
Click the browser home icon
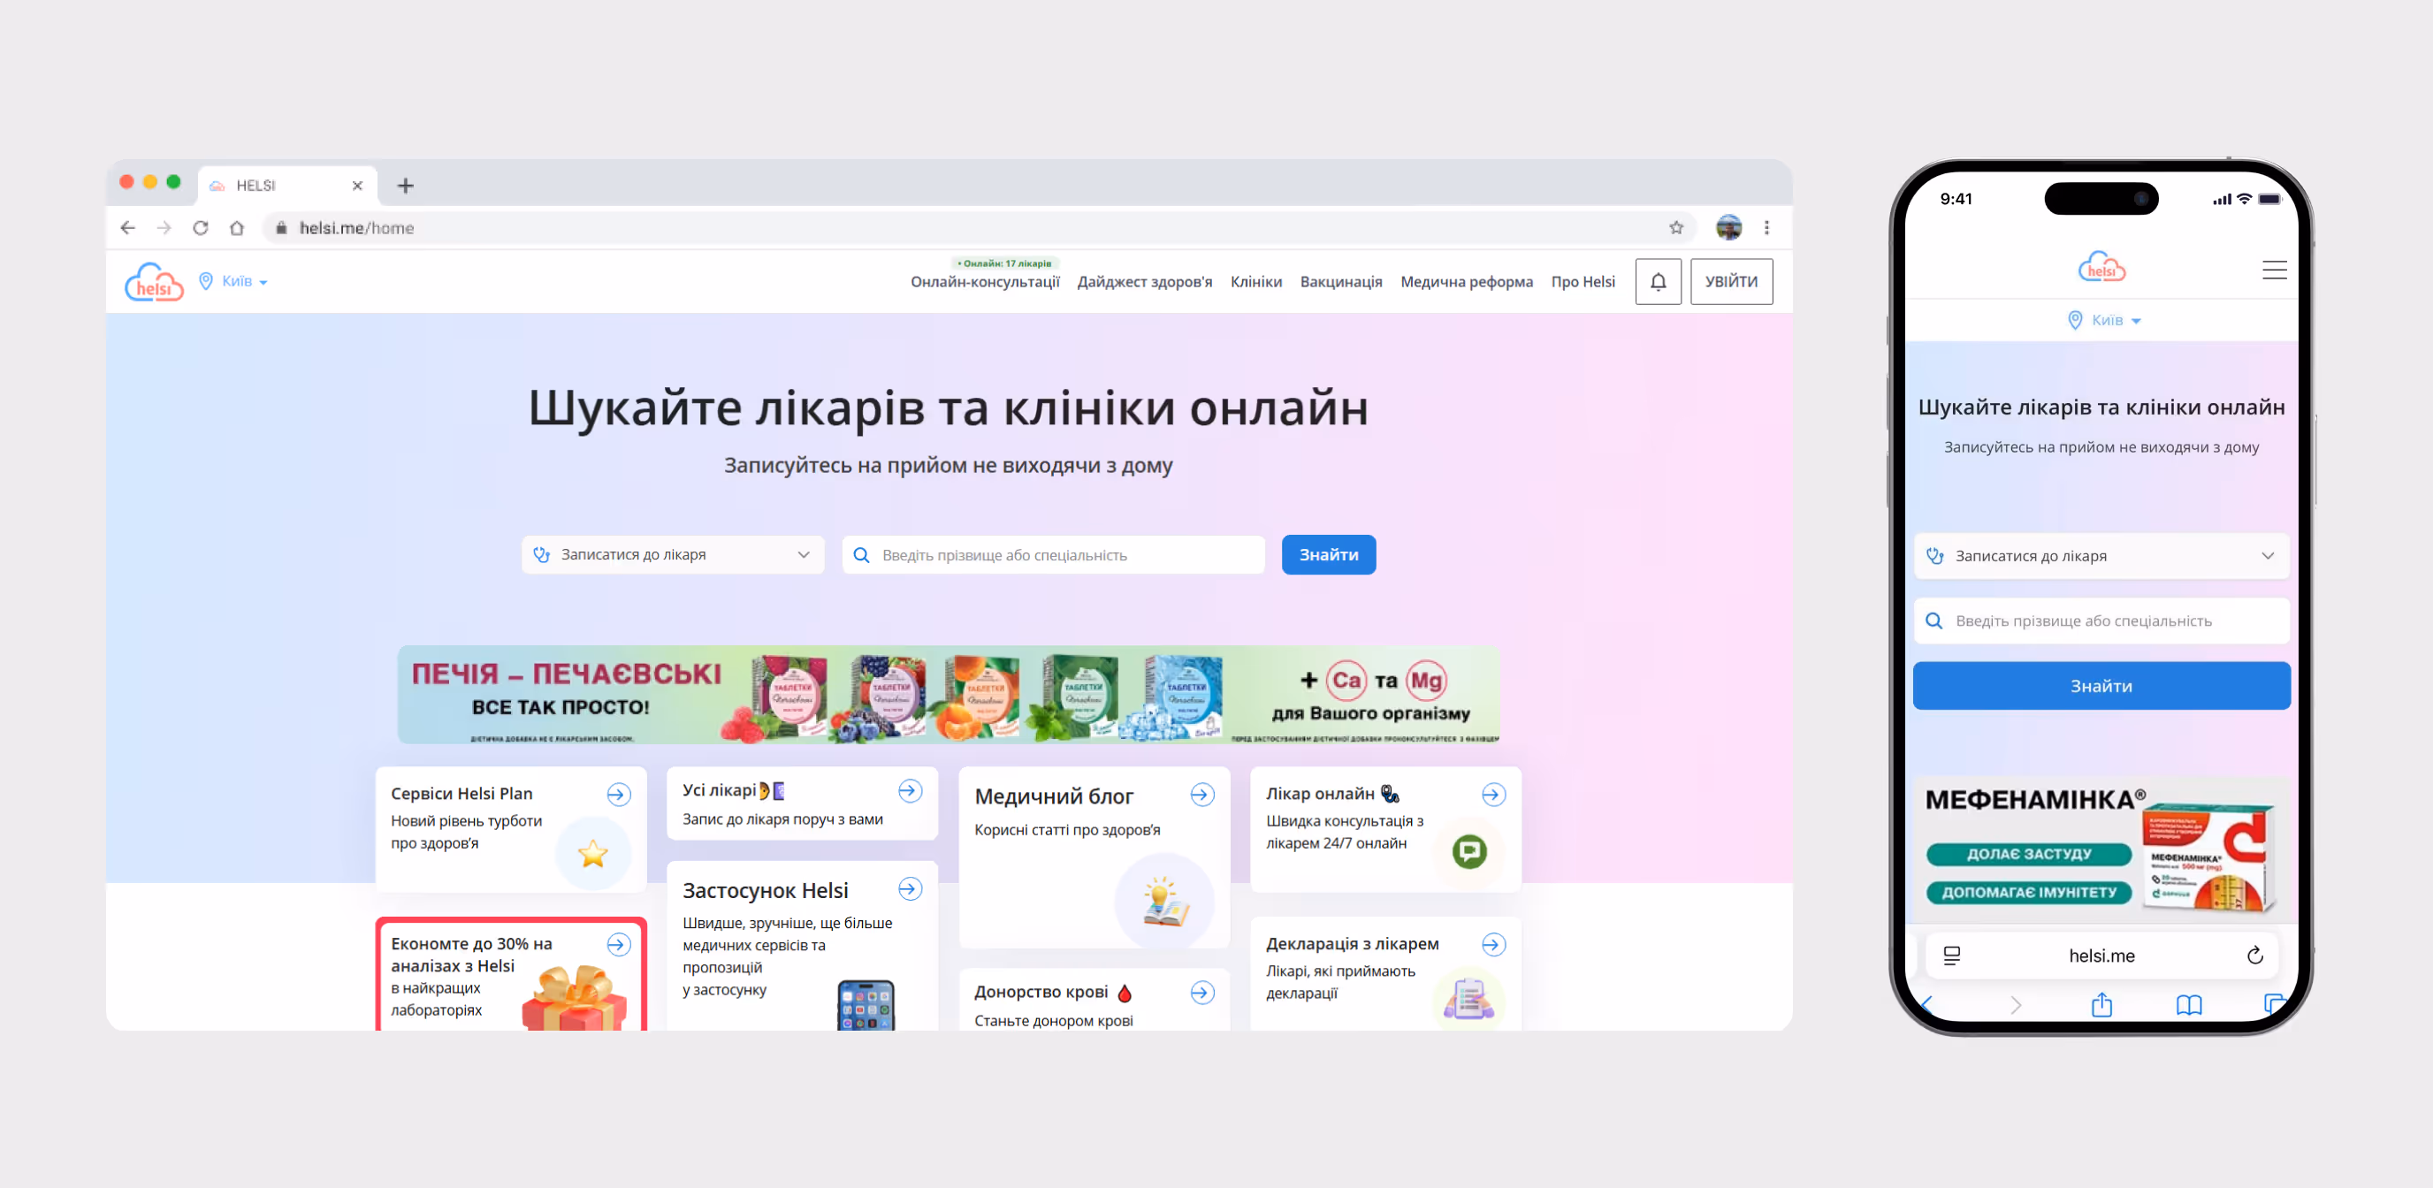point(237,227)
